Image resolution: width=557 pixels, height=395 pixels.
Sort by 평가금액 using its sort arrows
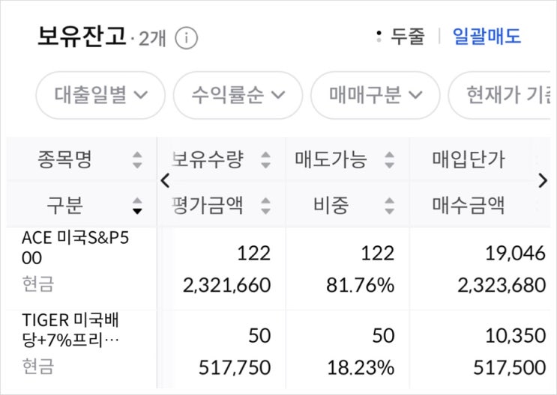(265, 206)
